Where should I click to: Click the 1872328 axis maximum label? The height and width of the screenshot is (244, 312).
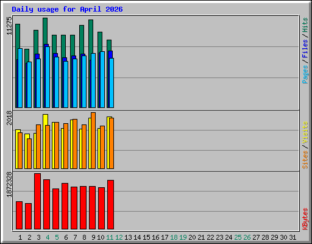coord(9,184)
